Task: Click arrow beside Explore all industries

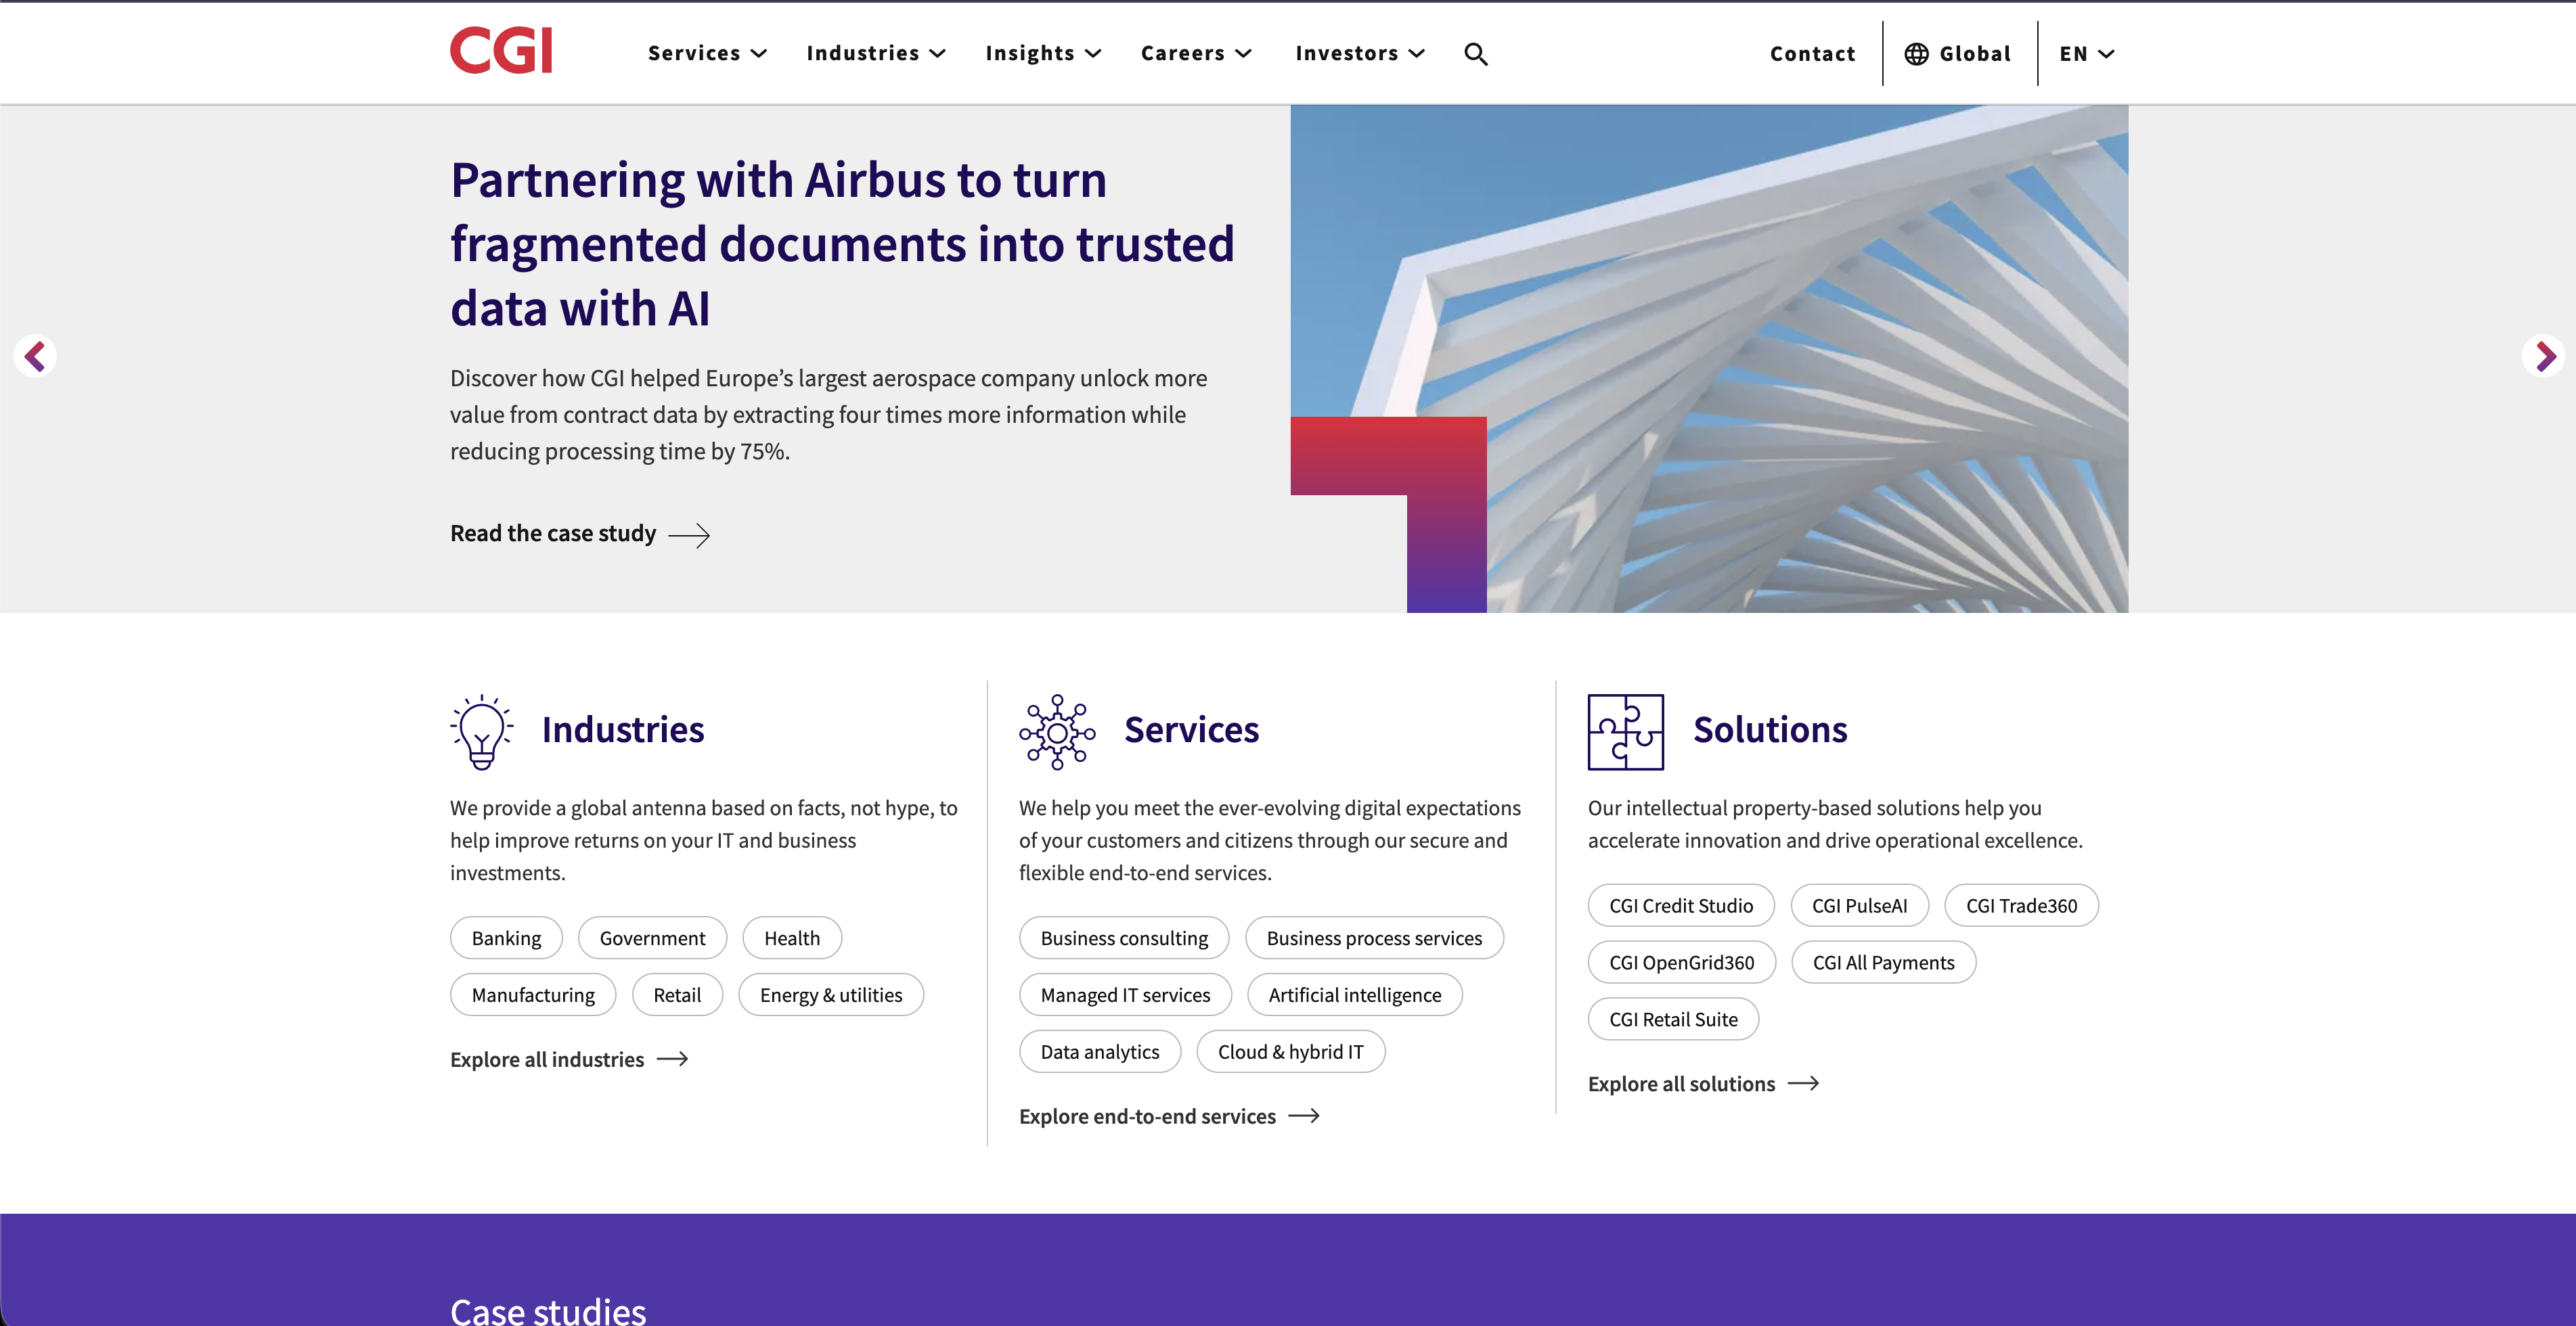Action: pos(672,1059)
